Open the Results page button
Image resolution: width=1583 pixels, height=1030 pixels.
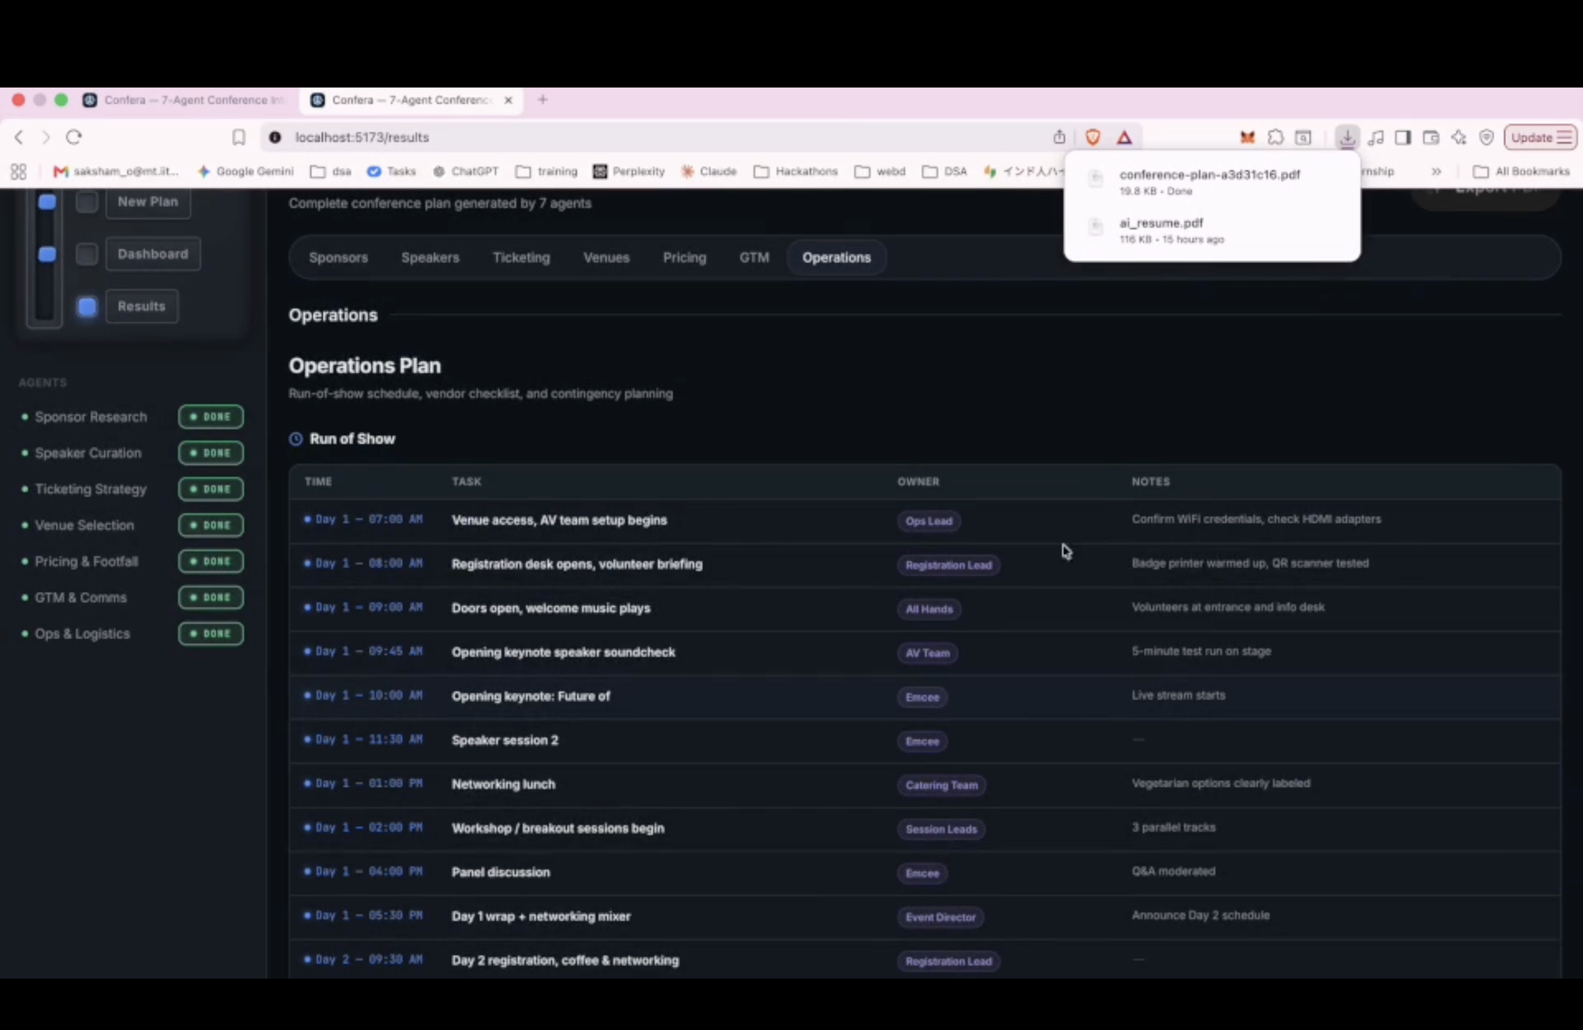142,306
